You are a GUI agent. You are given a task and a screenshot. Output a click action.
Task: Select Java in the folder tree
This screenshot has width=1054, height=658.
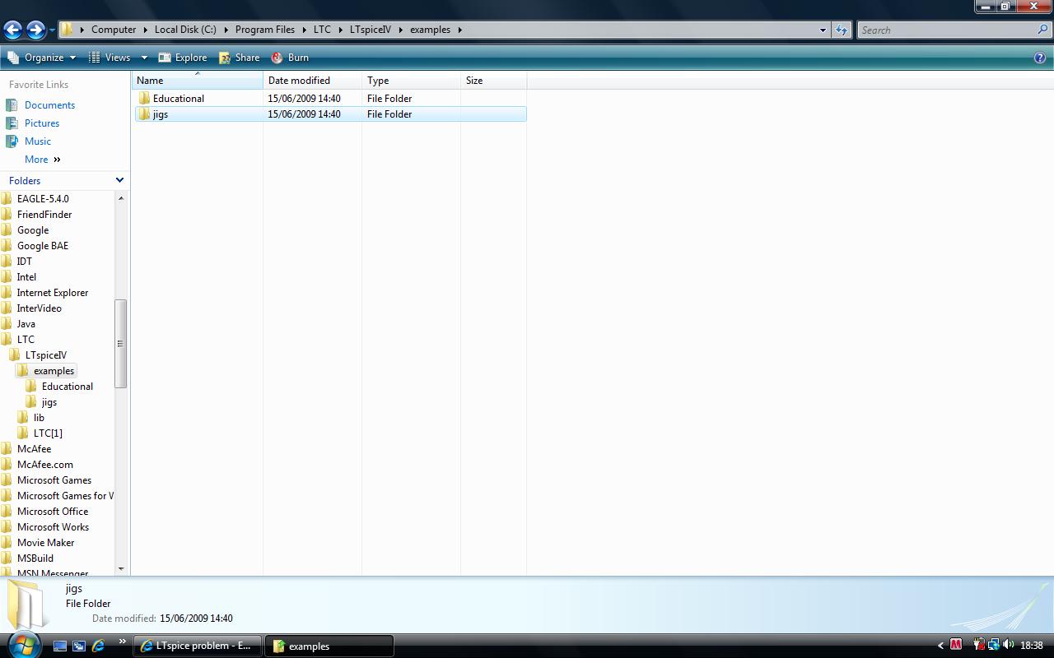(x=26, y=324)
